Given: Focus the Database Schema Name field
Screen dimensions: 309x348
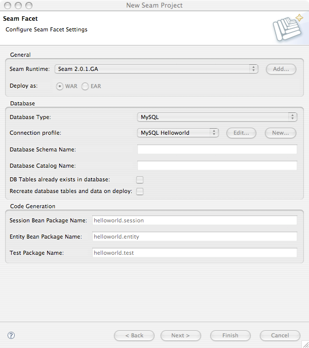Looking at the screenshot, I should 217,149.
